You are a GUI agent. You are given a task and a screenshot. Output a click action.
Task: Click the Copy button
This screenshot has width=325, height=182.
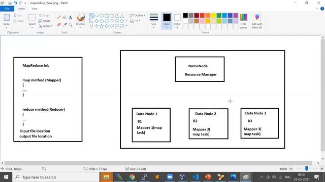18,21
